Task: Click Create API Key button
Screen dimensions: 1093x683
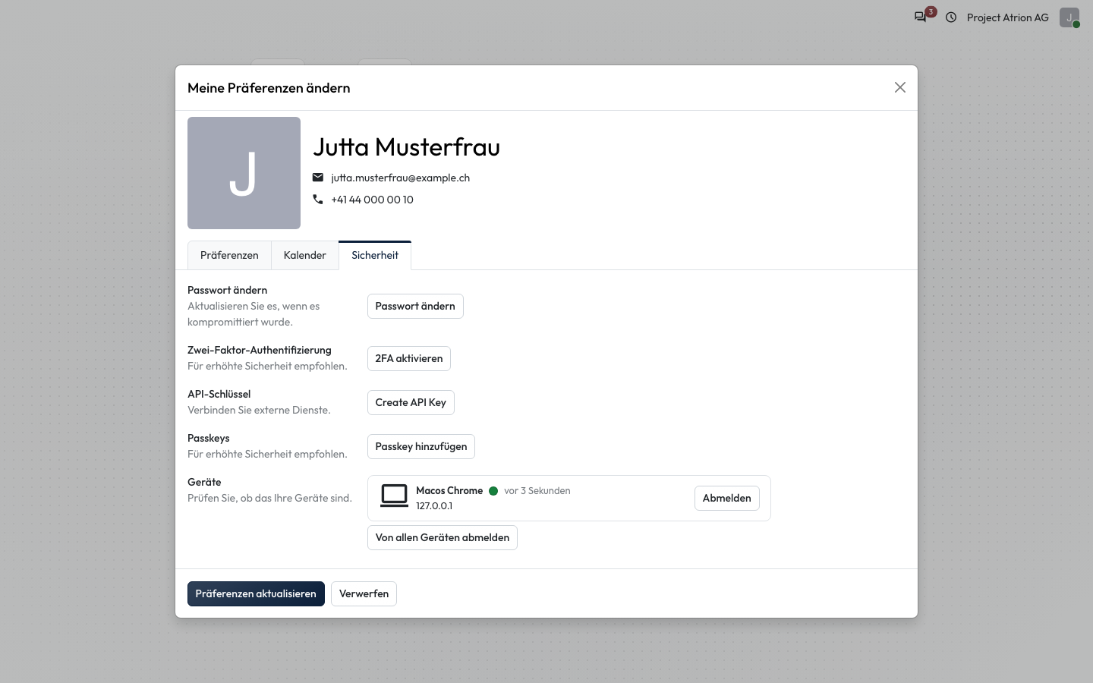Action: [411, 403]
